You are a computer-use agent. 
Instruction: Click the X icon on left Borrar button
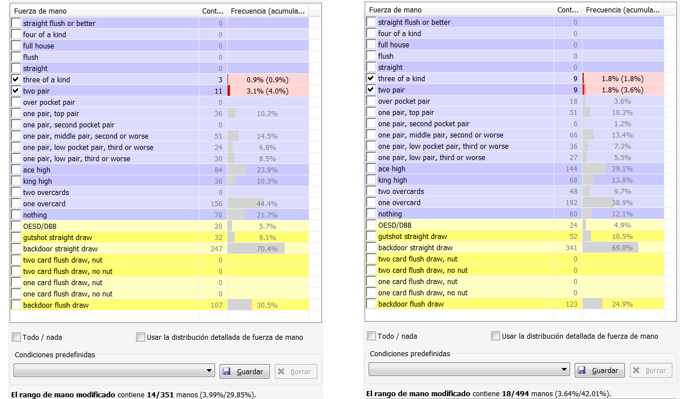pyautogui.click(x=282, y=371)
